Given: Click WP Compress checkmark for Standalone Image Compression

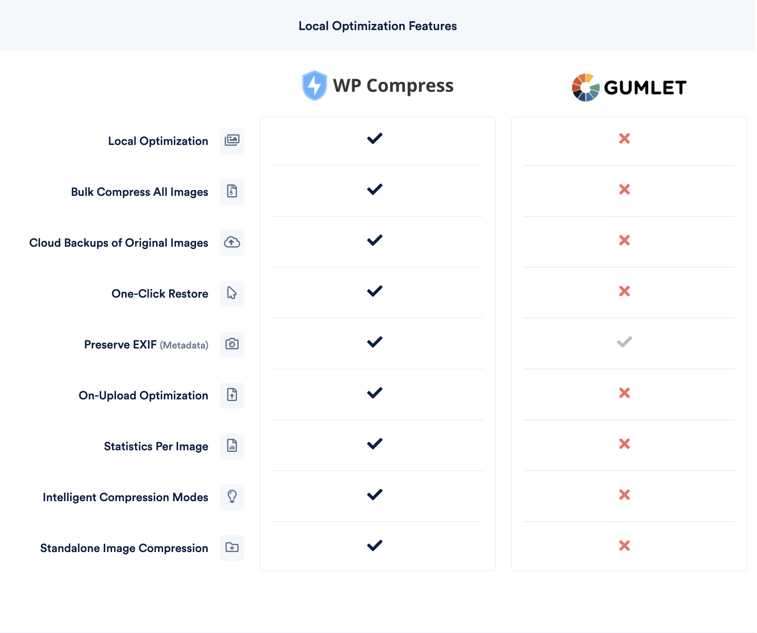Looking at the screenshot, I should 374,545.
